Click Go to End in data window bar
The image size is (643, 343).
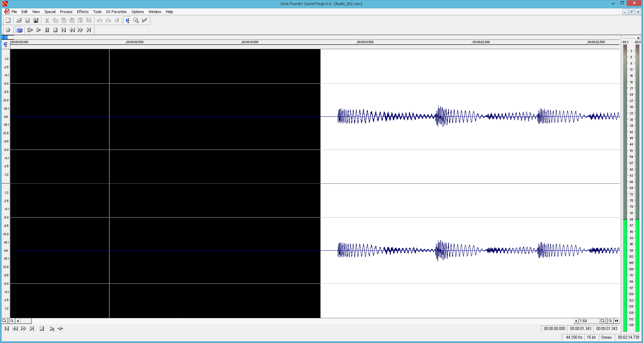32,329
